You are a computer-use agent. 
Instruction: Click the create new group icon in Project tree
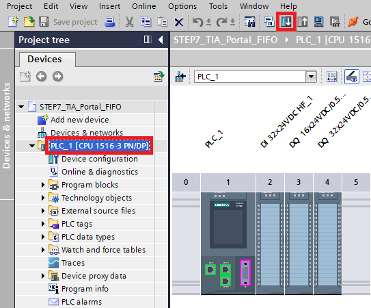tap(25, 77)
